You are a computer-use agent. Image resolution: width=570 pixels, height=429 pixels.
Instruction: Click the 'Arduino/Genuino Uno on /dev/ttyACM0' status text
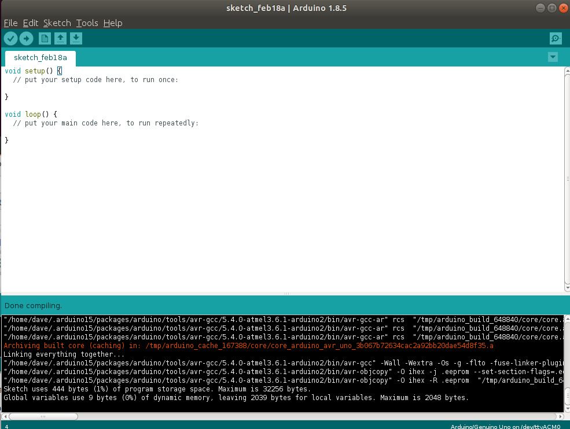coord(505,427)
